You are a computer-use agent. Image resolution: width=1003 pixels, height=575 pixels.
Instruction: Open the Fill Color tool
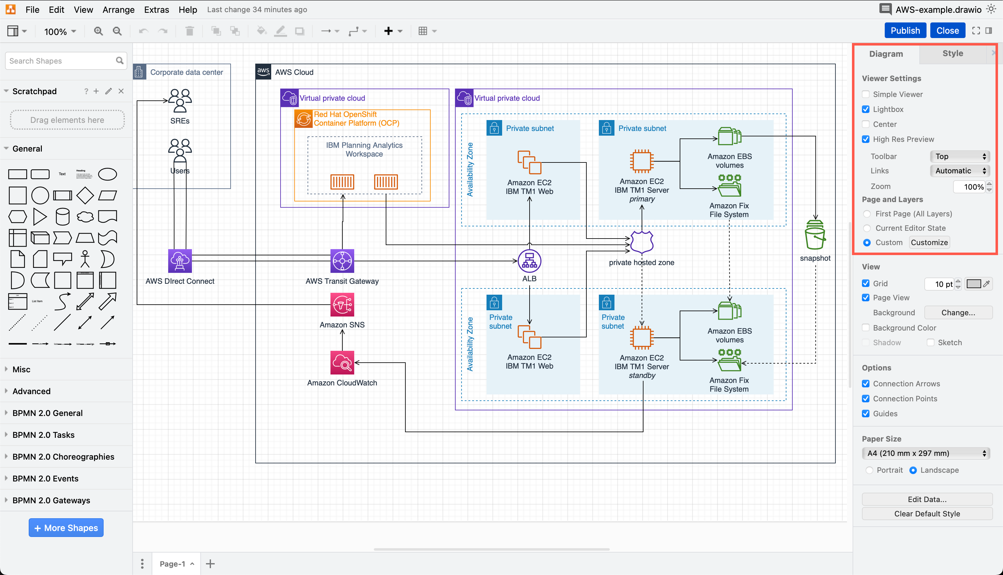[262, 31]
